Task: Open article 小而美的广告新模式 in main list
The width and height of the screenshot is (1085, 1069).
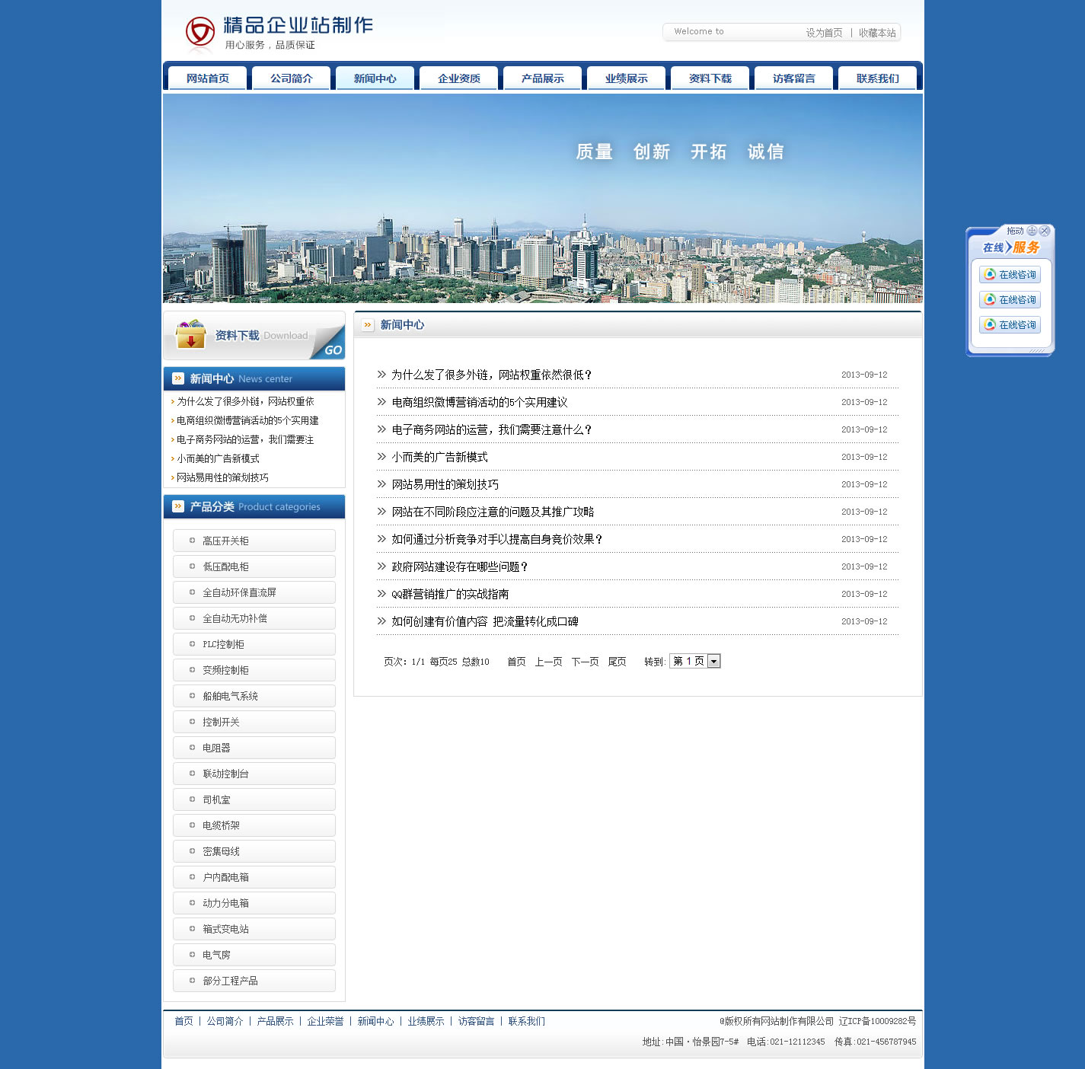Action: pos(439,458)
